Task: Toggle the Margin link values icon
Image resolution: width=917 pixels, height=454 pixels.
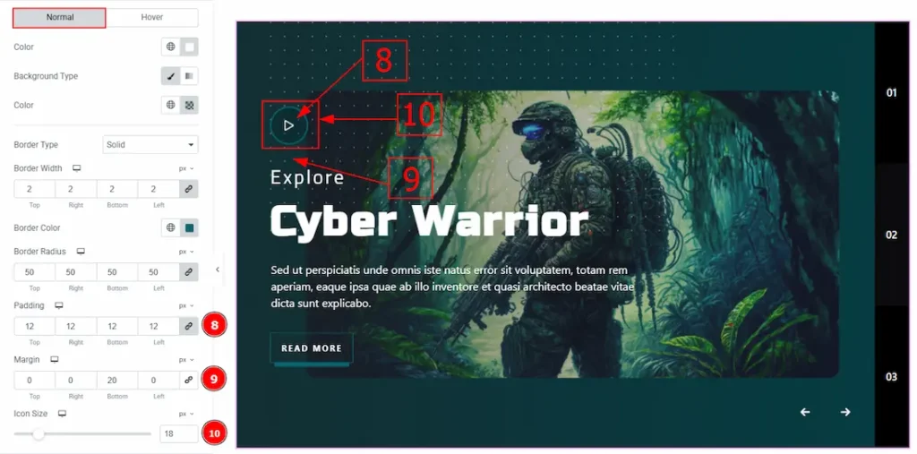Action: point(188,381)
